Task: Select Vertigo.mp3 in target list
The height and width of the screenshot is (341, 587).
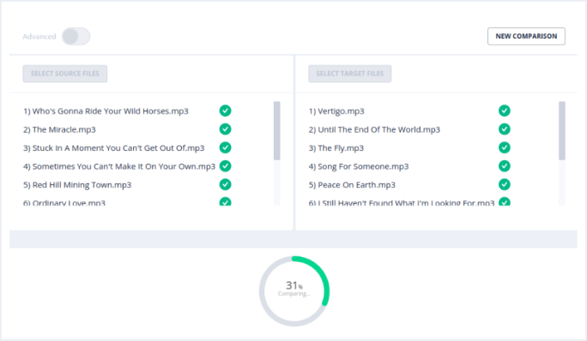Action: coord(336,111)
